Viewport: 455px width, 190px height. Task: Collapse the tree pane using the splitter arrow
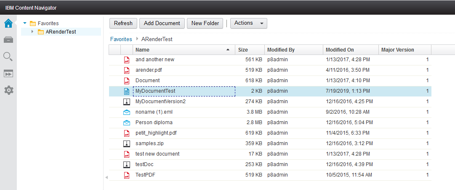106,177
